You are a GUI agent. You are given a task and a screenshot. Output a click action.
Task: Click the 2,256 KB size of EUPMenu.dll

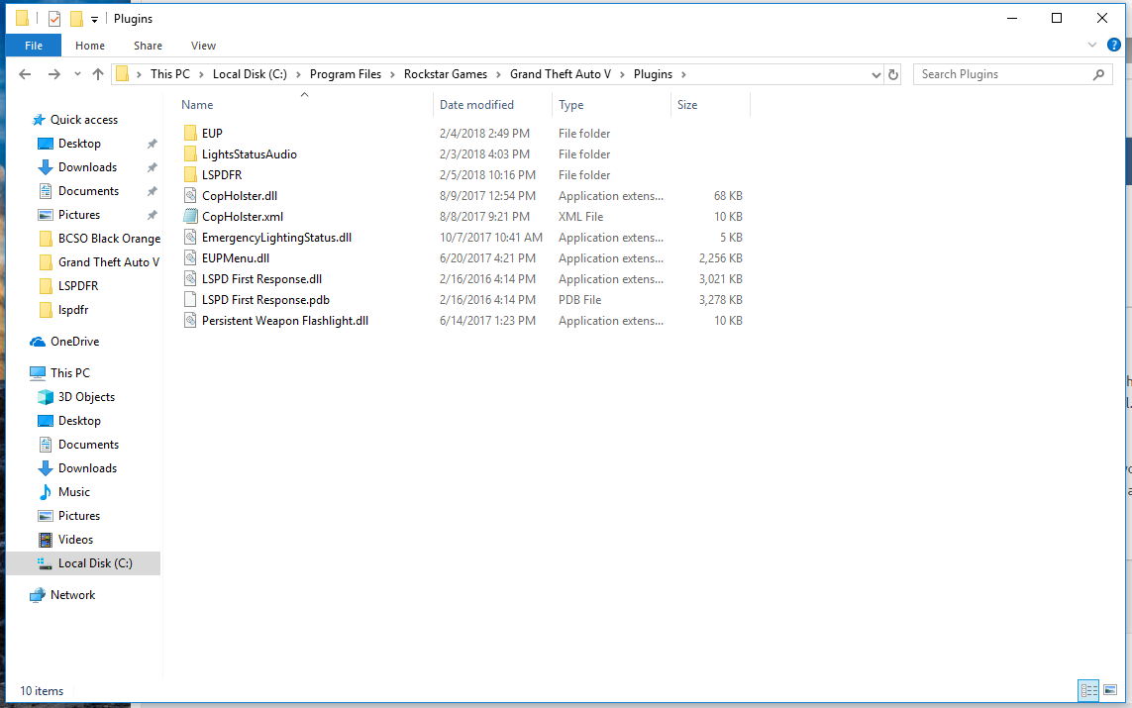click(x=720, y=258)
